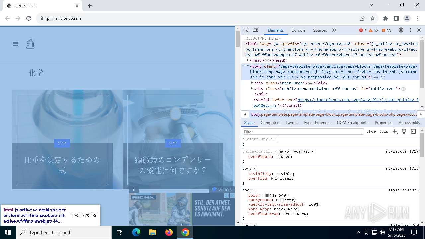Collapse the body element node

click(x=248, y=66)
